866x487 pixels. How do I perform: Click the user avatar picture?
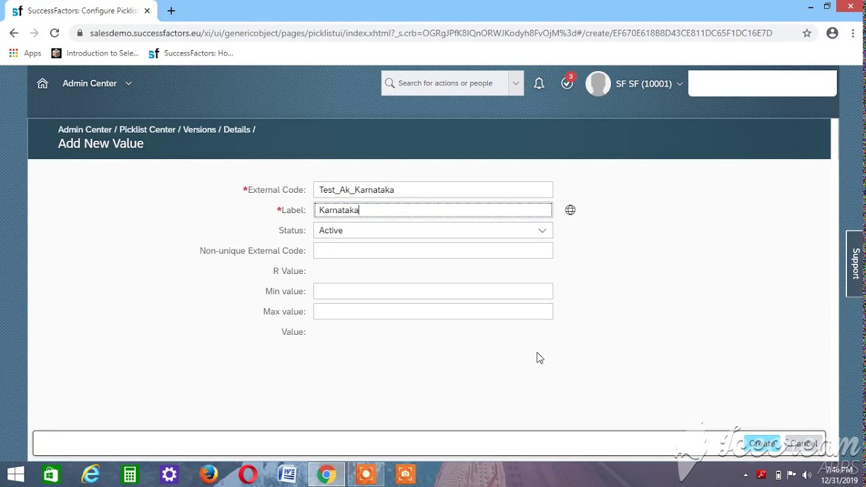[x=598, y=84]
